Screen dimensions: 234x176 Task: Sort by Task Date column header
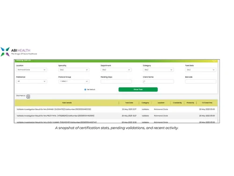tap(129, 103)
